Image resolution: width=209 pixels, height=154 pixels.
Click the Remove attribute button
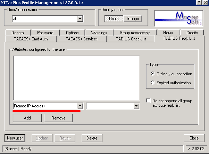tap(58, 118)
